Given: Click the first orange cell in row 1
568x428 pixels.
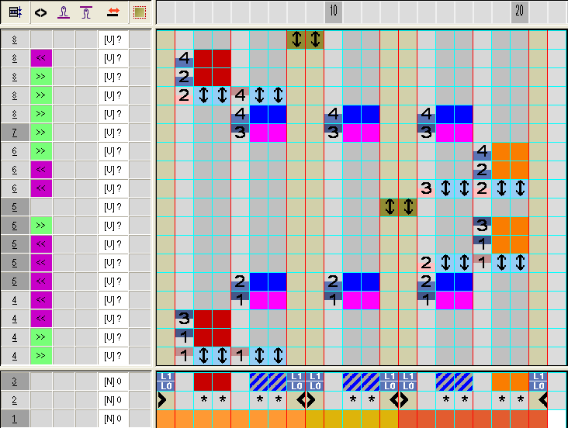Looking at the screenshot, I should point(165,419).
